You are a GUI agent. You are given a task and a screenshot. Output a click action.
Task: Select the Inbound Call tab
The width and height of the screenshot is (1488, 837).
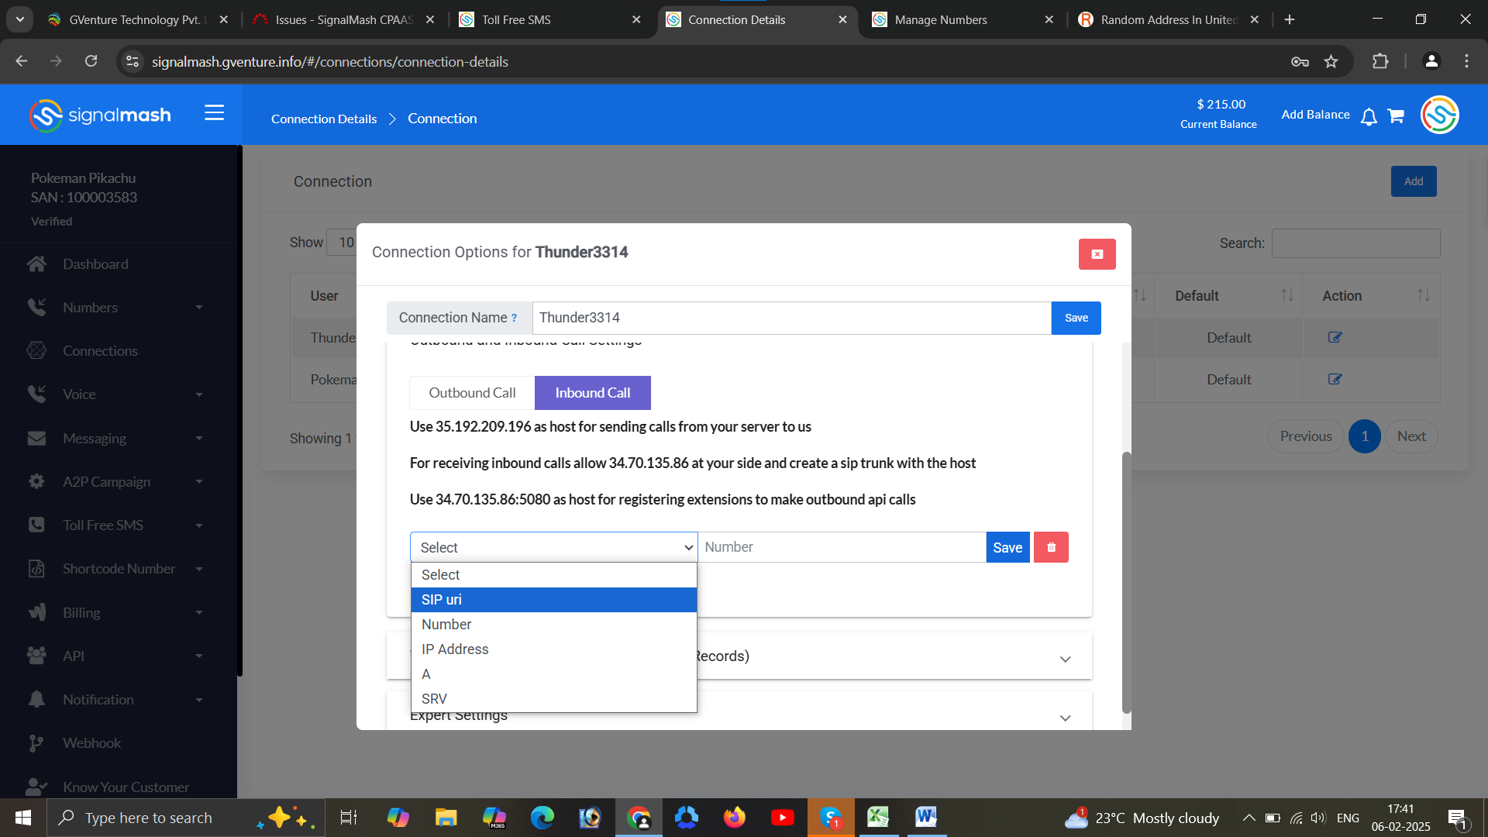pos(592,393)
